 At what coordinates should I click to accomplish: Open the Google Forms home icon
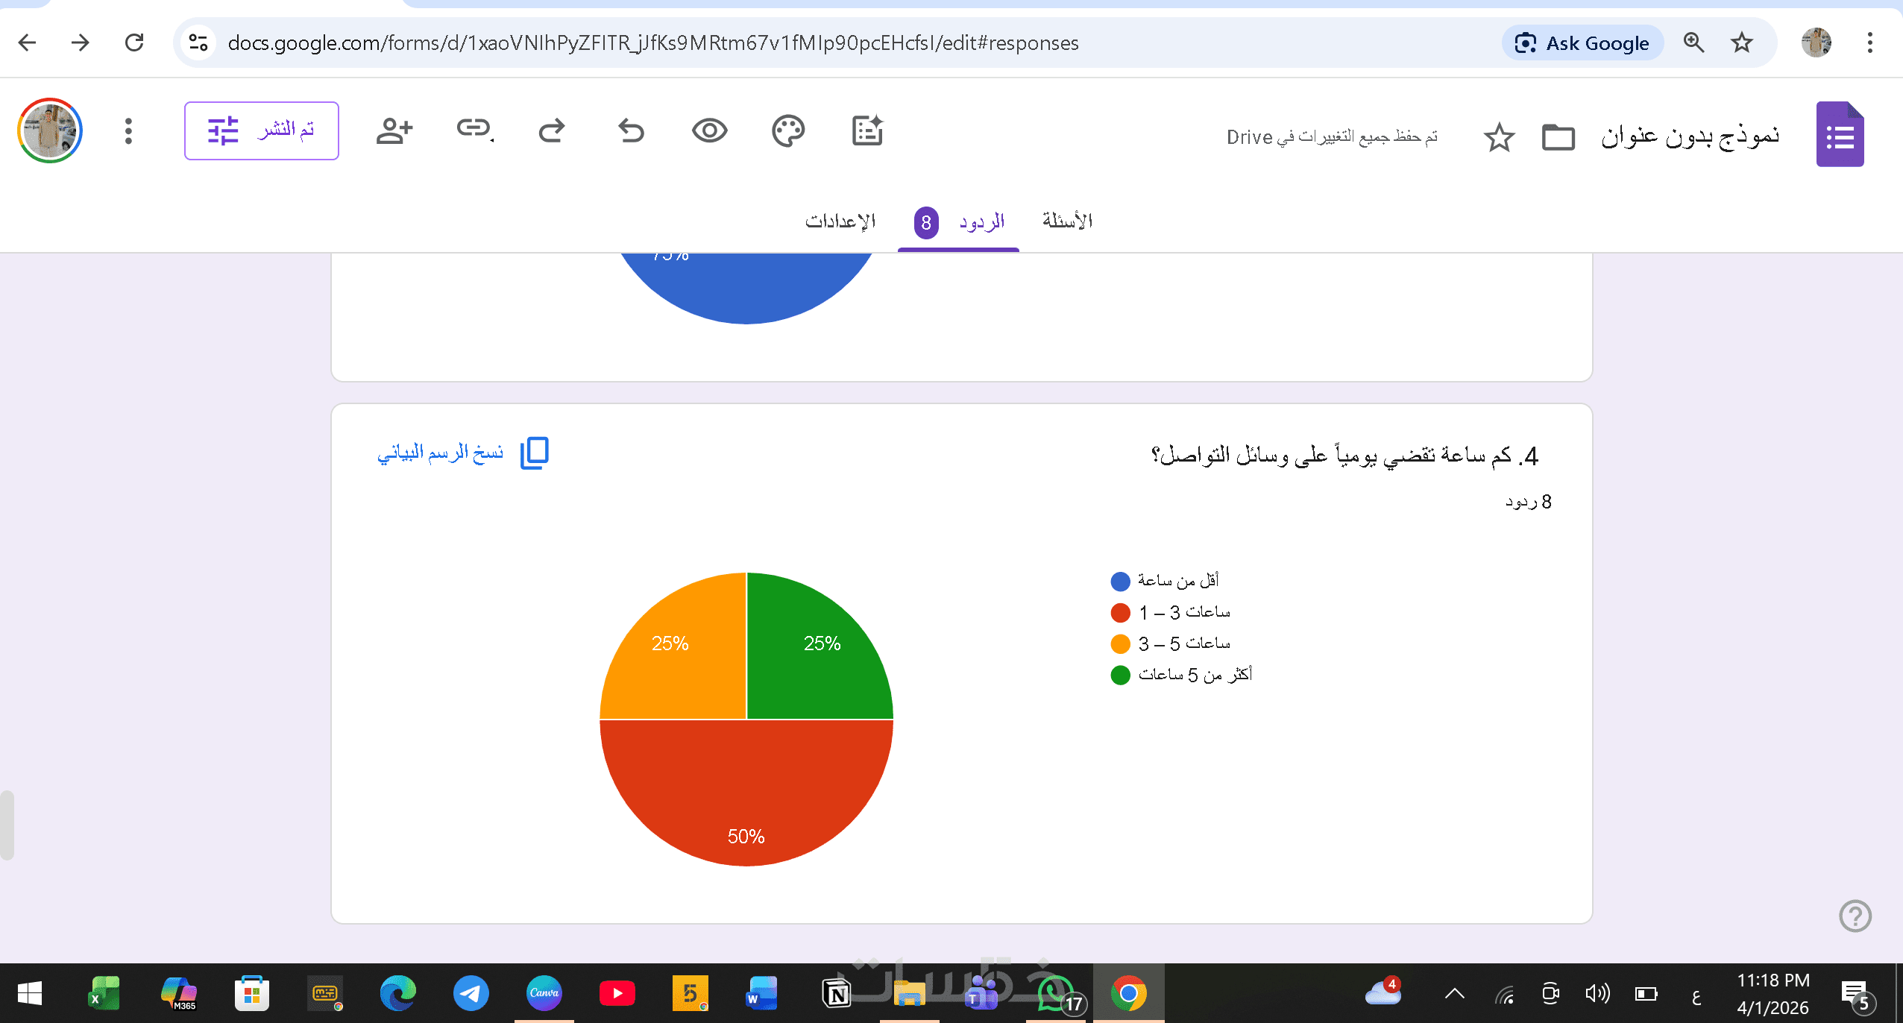(1840, 134)
